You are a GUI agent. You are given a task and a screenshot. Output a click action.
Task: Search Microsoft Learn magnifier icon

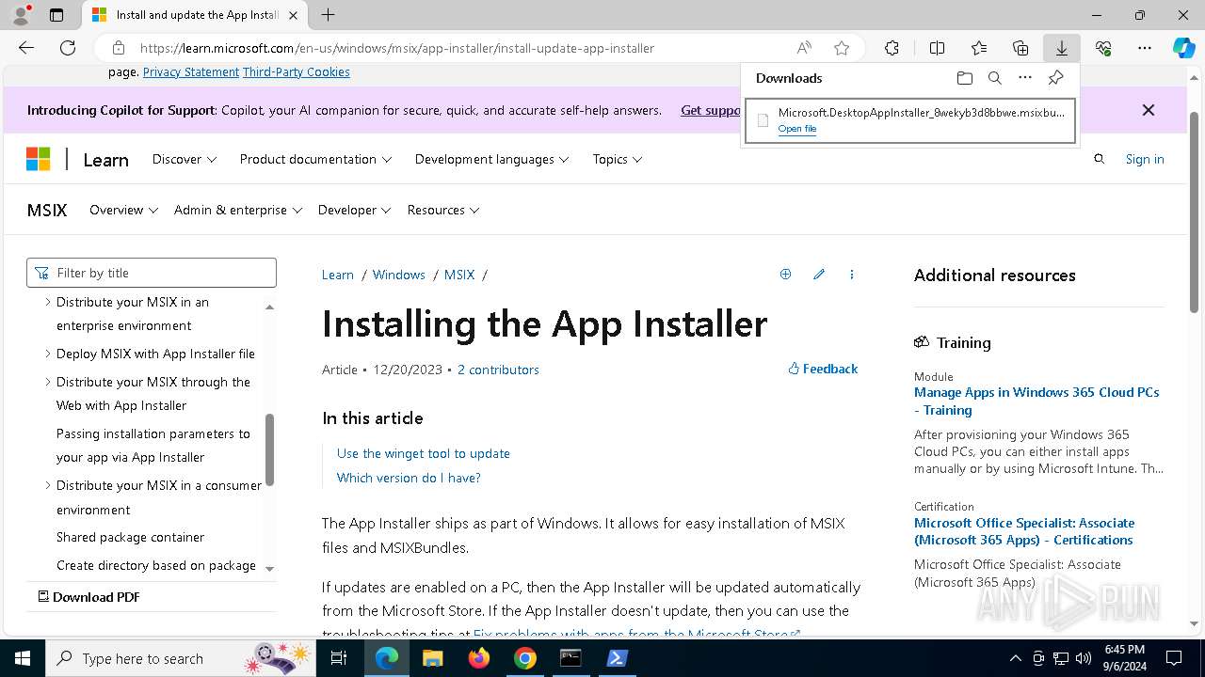click(1099, 159)
